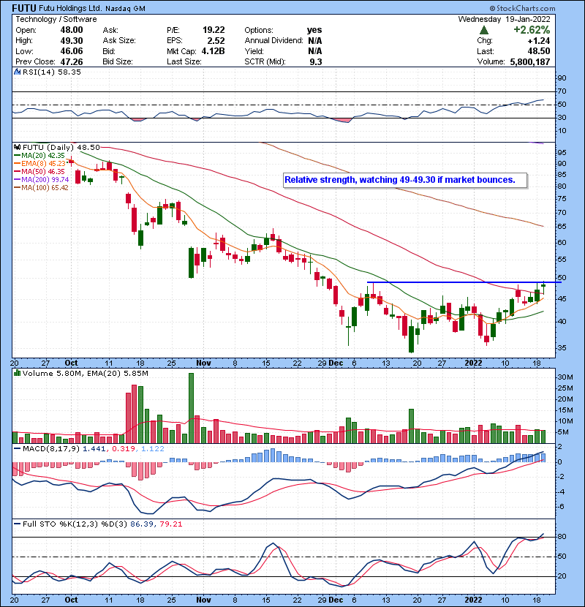
Task: Click the High value 49.30
Action: click(x=72, y=41)
